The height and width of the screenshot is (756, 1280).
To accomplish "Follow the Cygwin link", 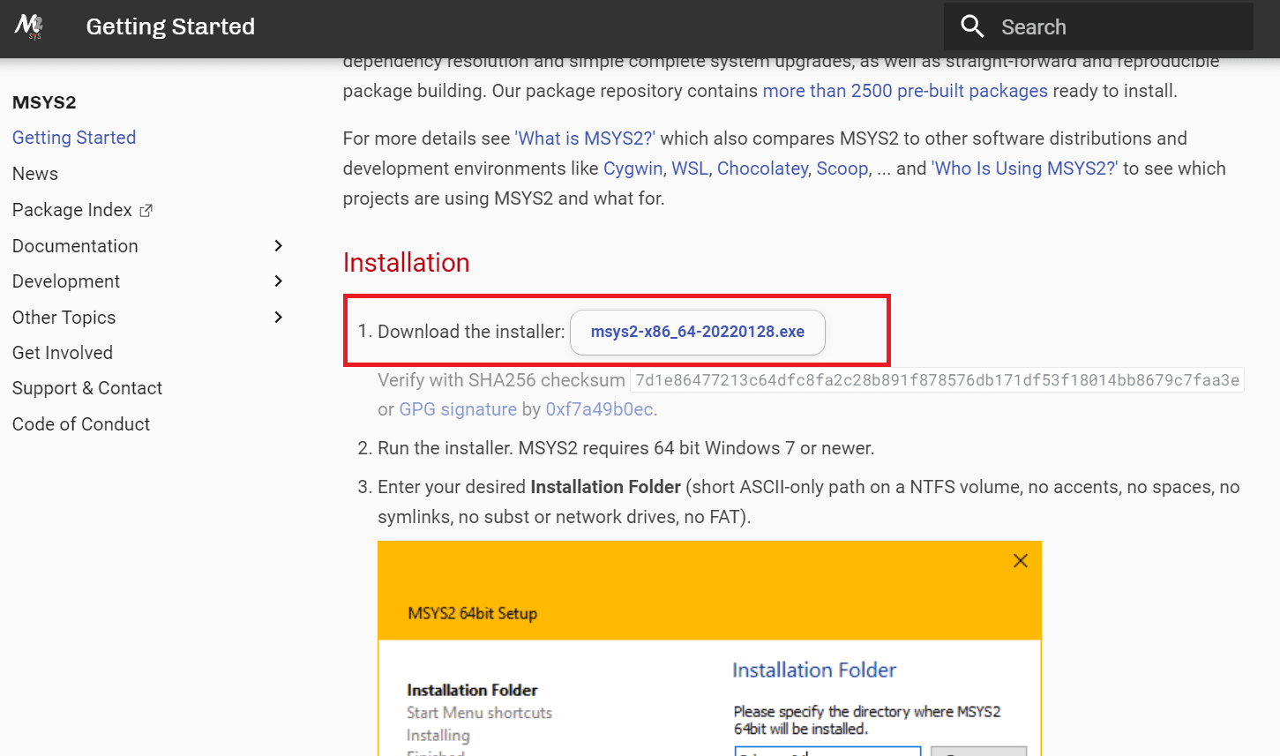I will (x=633, y=168).
